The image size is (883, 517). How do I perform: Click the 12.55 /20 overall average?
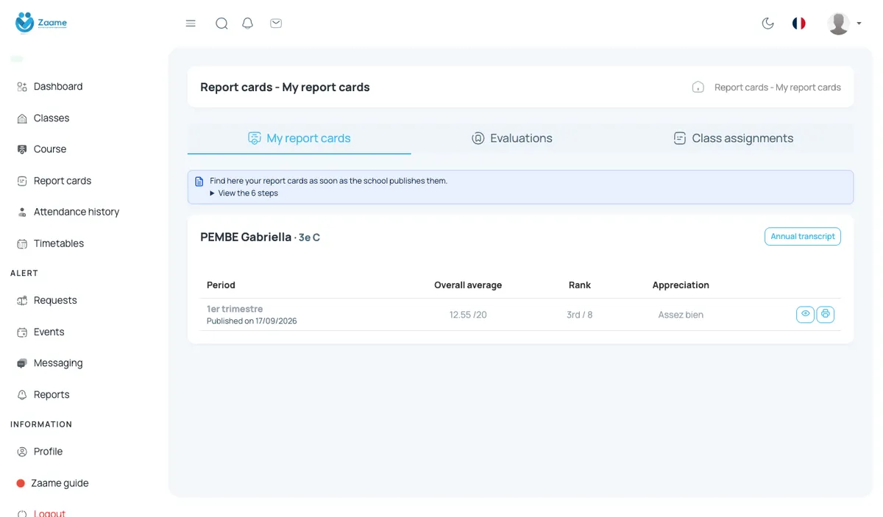[468, 315]
